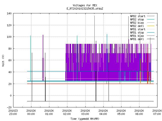Click the x-axis label 201024 07:00

pyautogui.click(x=157, y=112)
